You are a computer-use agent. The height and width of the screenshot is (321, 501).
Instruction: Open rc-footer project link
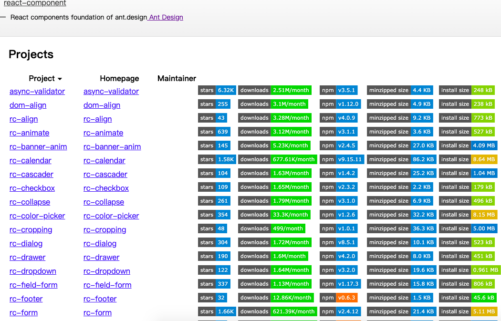click(26, 299)
